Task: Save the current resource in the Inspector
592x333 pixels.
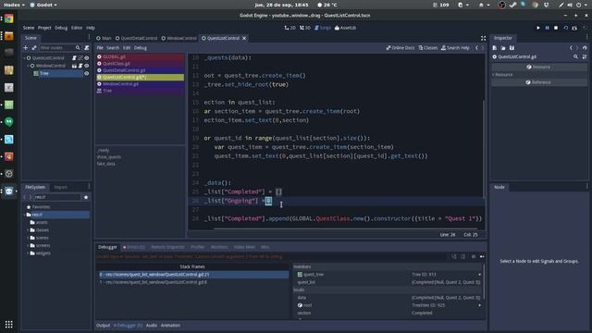Action: pos(512,48)
